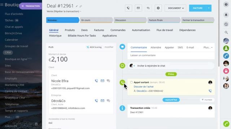Click the email envelope button in header
The height and width of the screenshot is (129, 231).
pos(138,8)
